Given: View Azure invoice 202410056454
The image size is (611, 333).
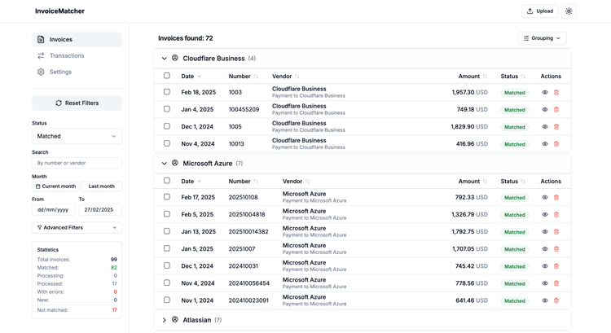Looking at the screenshot, I should (545, 283).
